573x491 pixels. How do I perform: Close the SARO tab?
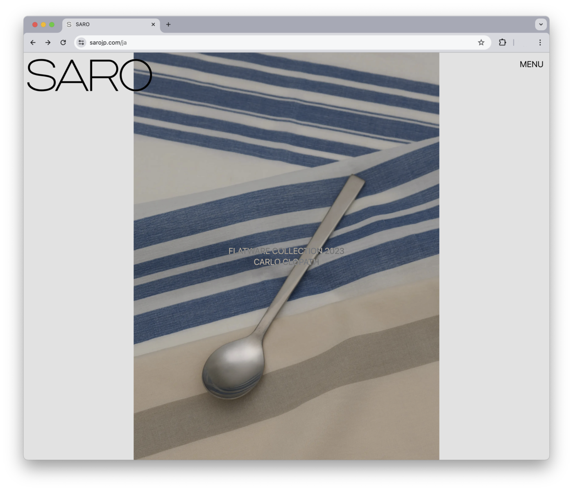(x=153, y=25)
